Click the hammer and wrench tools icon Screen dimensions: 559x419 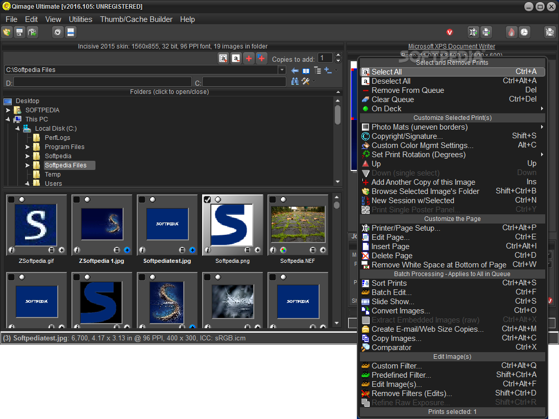pyautogui.click(x=305, y=82)
